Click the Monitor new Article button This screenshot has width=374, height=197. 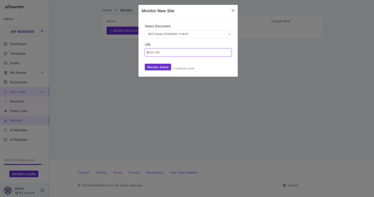point(123,31)
